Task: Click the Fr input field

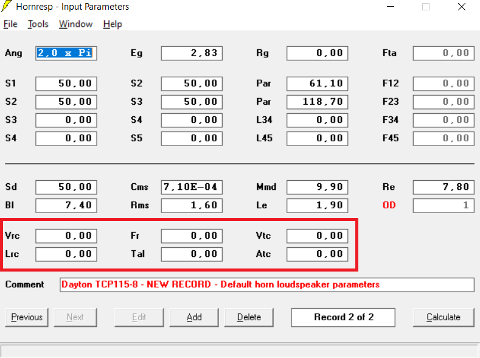Action: click(192, 236)
